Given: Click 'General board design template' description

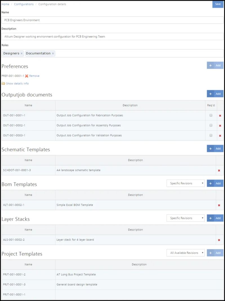Looking at the screenshot, I should (77, 284).
